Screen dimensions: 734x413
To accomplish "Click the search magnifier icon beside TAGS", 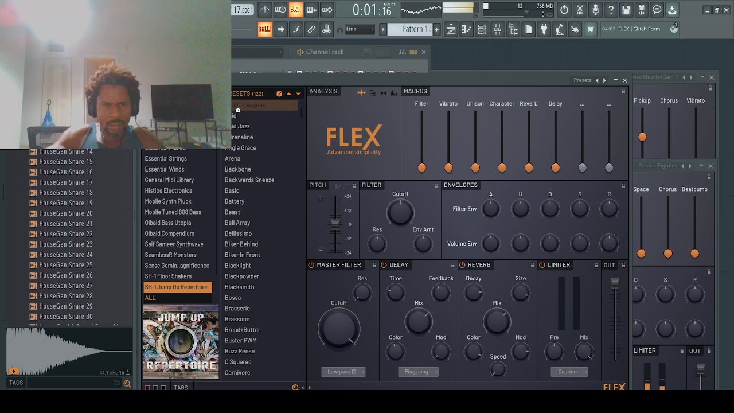I will tap(127, 384).
